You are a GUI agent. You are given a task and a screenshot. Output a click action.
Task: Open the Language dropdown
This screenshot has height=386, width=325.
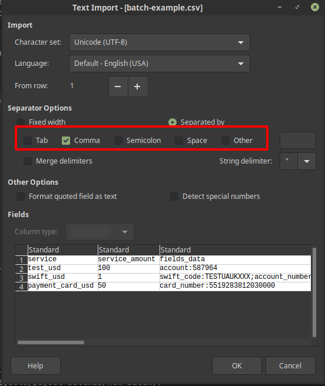(160, 64)
